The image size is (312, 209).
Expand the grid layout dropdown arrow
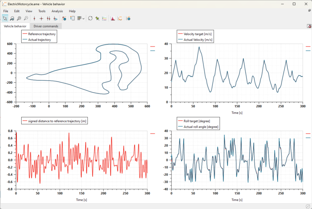83,19
